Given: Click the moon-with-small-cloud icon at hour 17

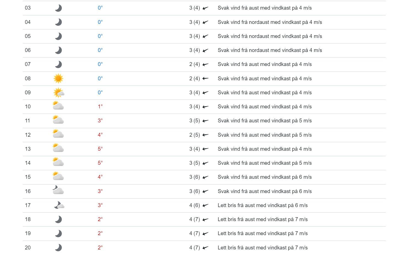Looking at the screenshot, I should [x=59, y=205].
